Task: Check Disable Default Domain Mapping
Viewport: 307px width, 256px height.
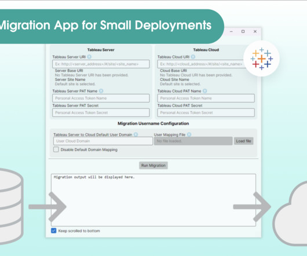Action: click(x=56, y=149)
